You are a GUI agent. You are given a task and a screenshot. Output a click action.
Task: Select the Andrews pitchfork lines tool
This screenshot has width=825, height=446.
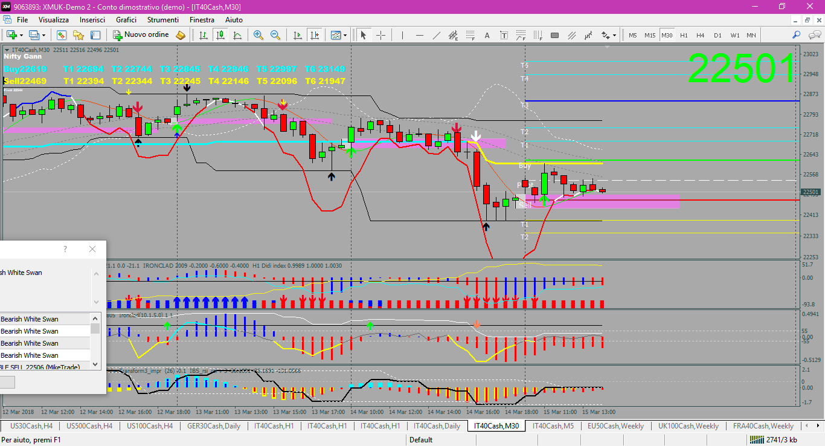(x=572, y=35)
